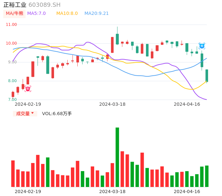The width and height of the screenshot is (222, 196).
Task: Click the stock name 正裕工业
Action: point(15,5)
